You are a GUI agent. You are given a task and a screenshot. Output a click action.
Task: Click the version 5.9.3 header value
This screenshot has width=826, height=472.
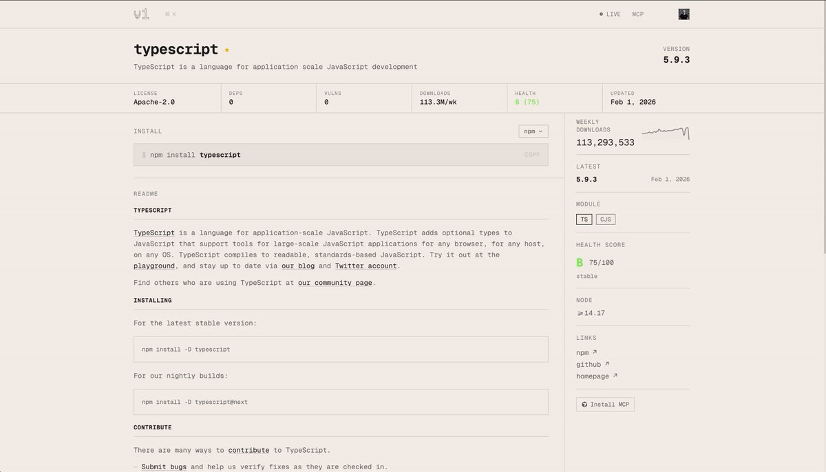coord(677,60)
